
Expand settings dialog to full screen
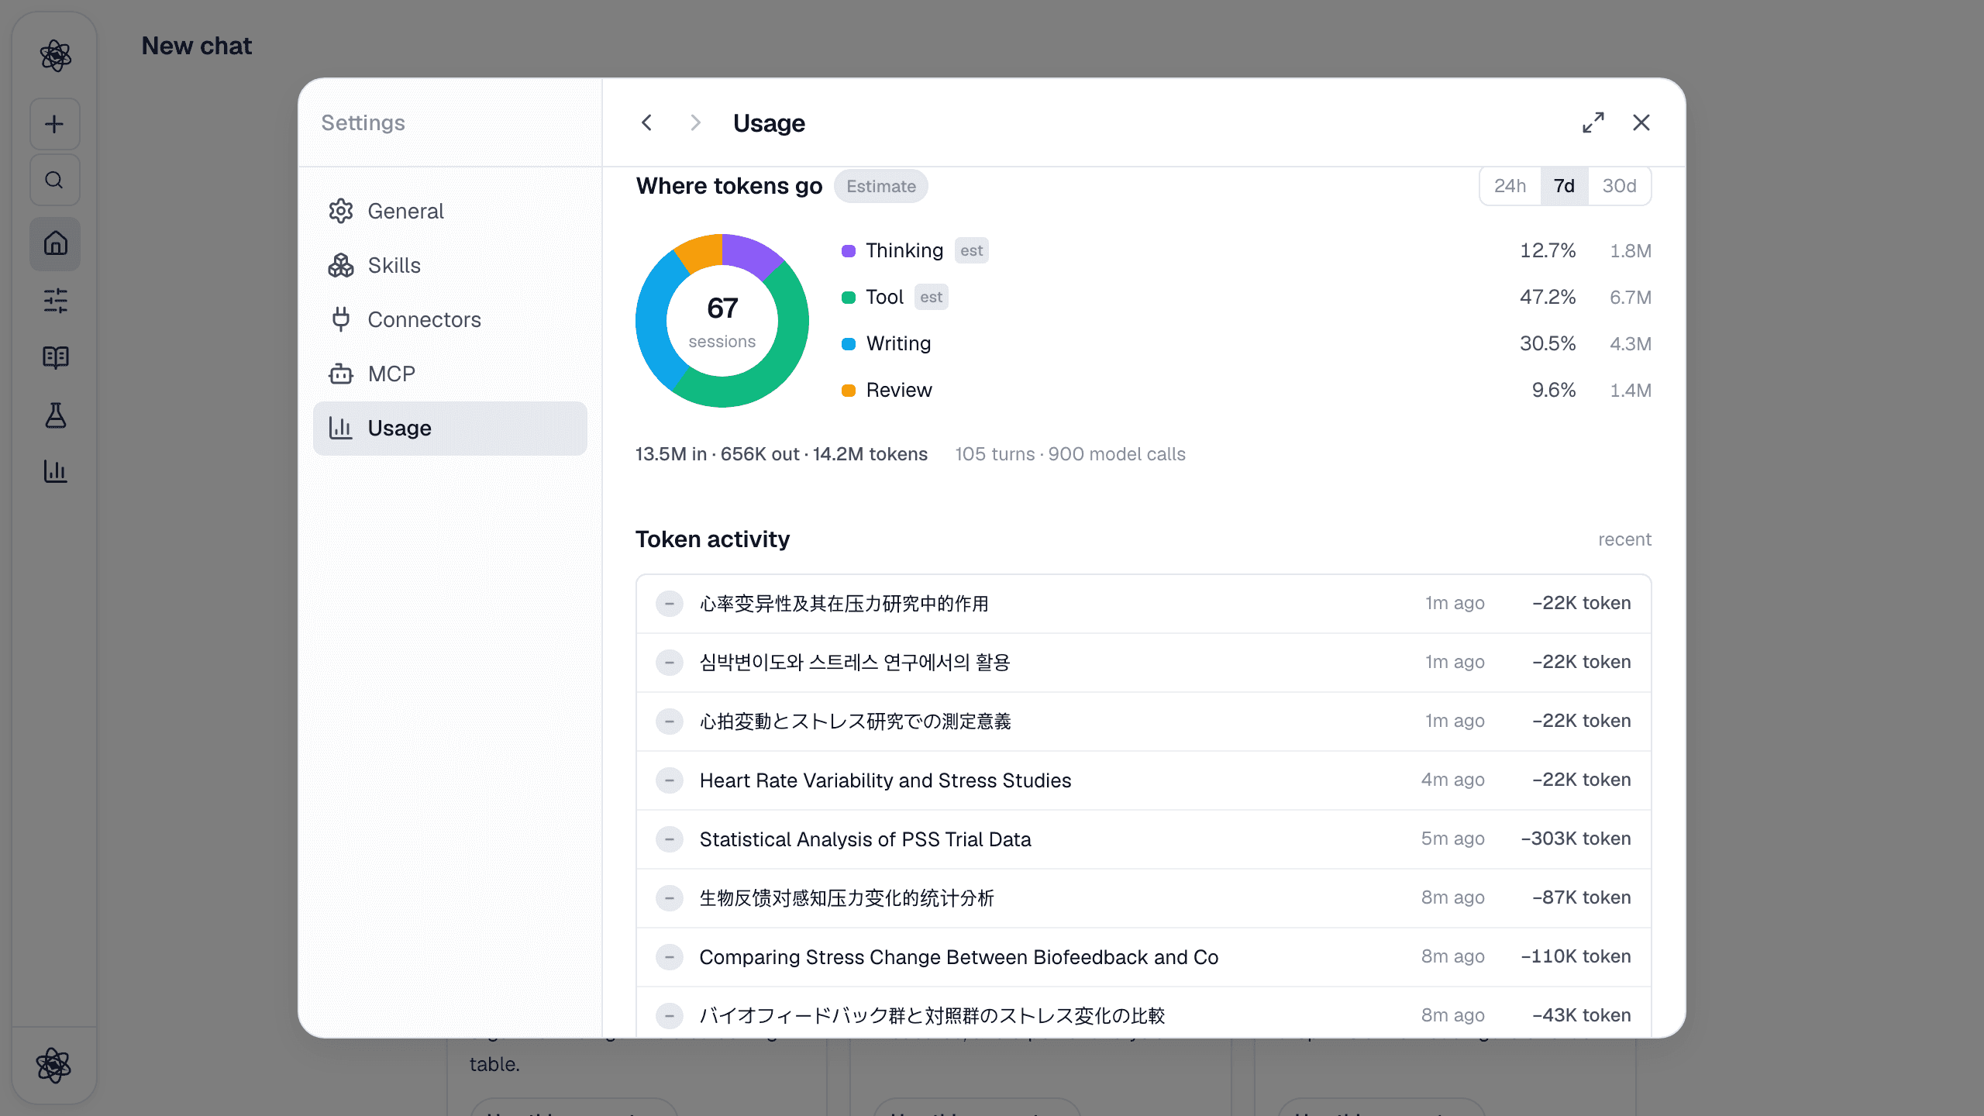(x=1593, y=122)
